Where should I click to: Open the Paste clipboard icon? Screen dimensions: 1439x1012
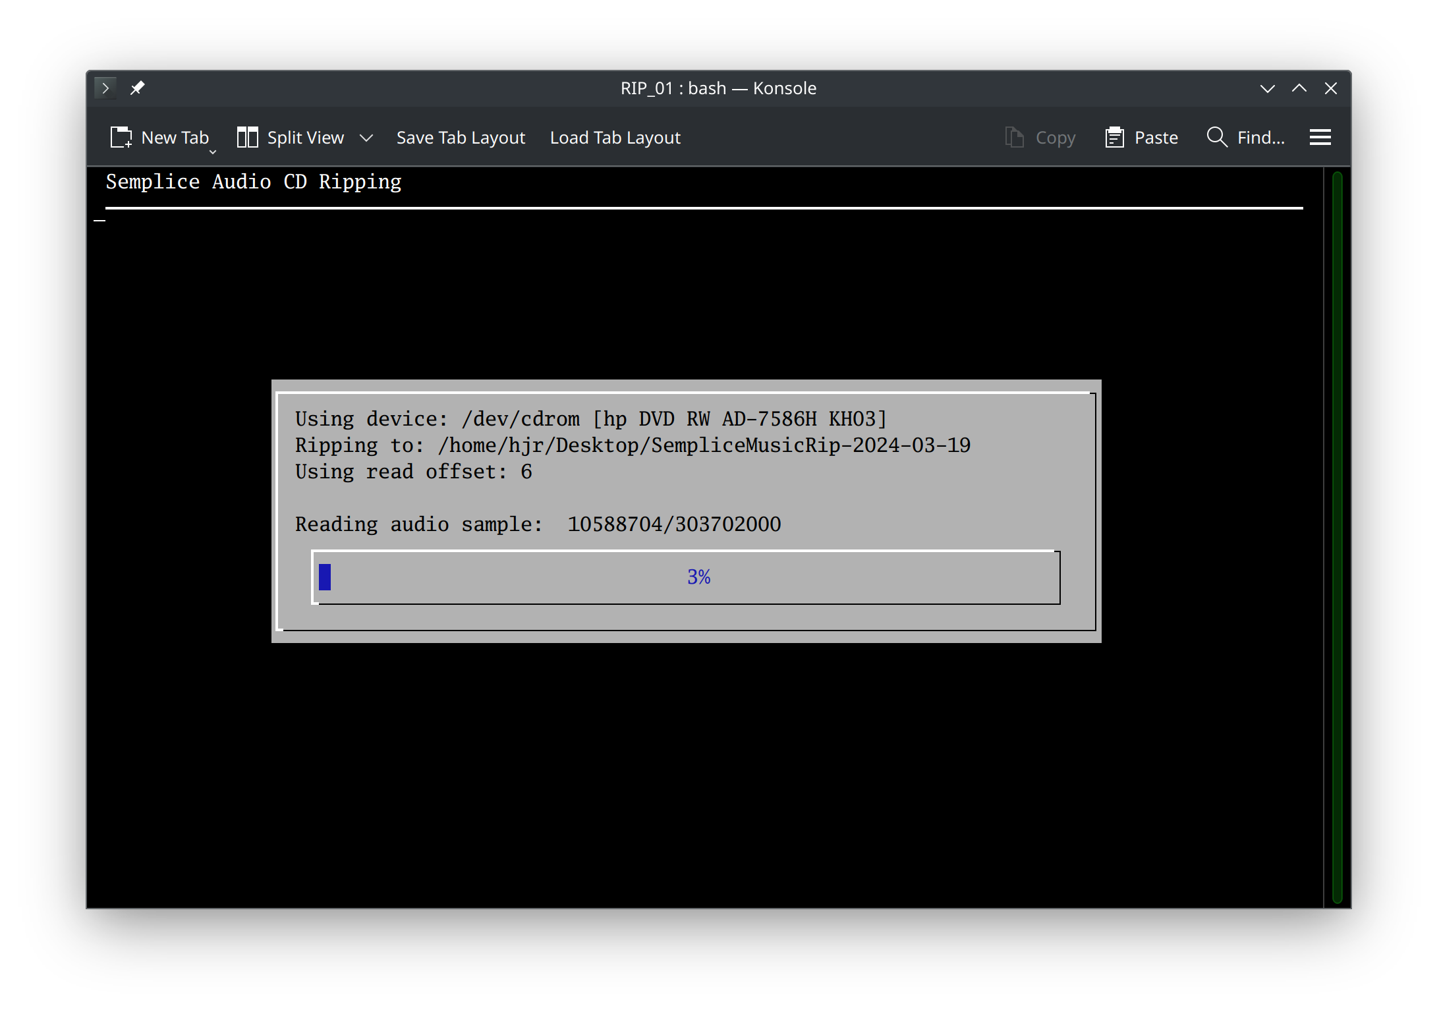(x=1114, y=137)
